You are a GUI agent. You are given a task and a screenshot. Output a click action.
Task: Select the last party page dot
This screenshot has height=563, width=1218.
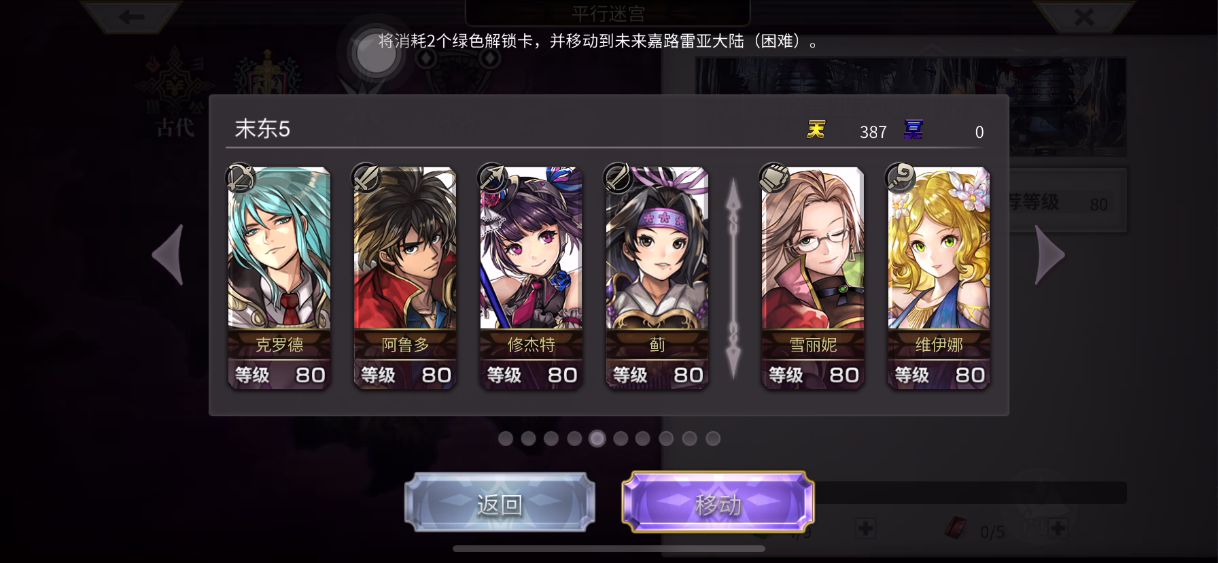713,439
